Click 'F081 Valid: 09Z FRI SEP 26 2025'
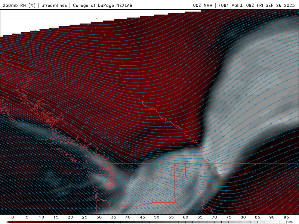 click(257, 5)
